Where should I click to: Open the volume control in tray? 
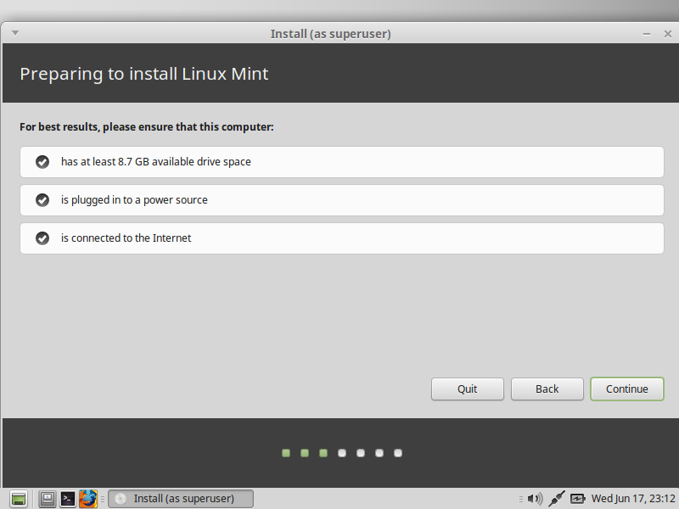[536, 499]
